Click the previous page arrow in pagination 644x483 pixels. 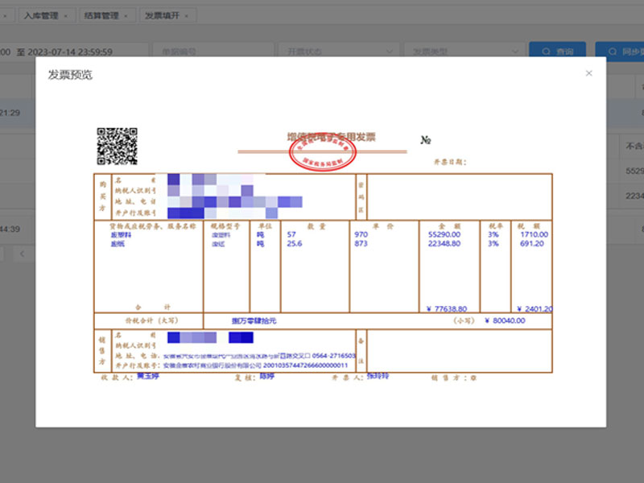[22, 254]
